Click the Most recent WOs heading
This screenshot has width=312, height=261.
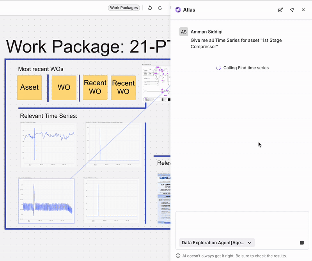tap(41, 69)
